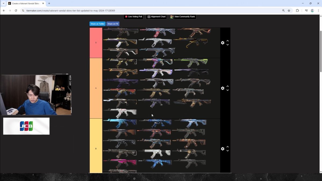Select the pink-purple Vandal in A tier
Image resolution: width=322 pixels, height=181 pixels.
(x=156, y=63)
